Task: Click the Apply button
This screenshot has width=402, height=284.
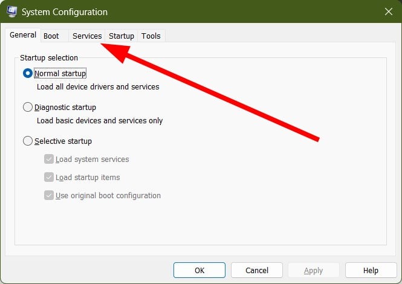Action: coord(314,270)
